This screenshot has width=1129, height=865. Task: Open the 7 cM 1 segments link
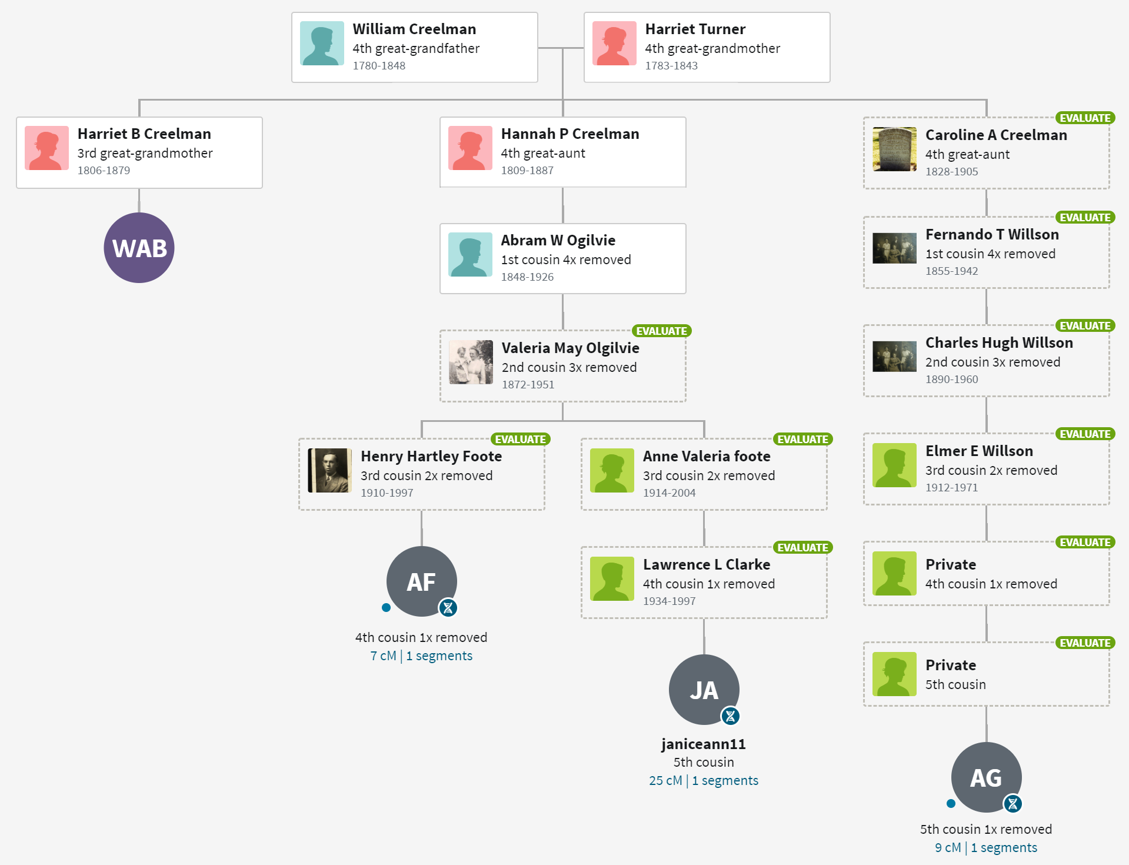point(421,656)
